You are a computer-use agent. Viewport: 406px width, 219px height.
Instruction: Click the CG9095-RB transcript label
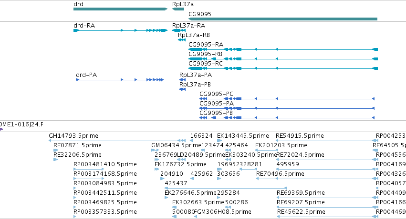(205, 54)
